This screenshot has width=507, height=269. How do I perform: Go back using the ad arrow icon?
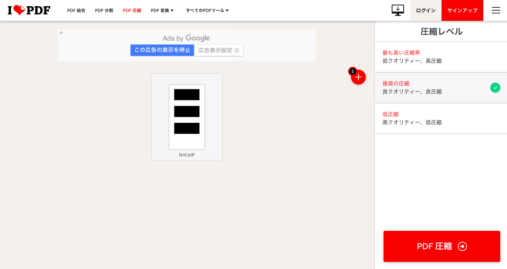(x=62, y=33)
